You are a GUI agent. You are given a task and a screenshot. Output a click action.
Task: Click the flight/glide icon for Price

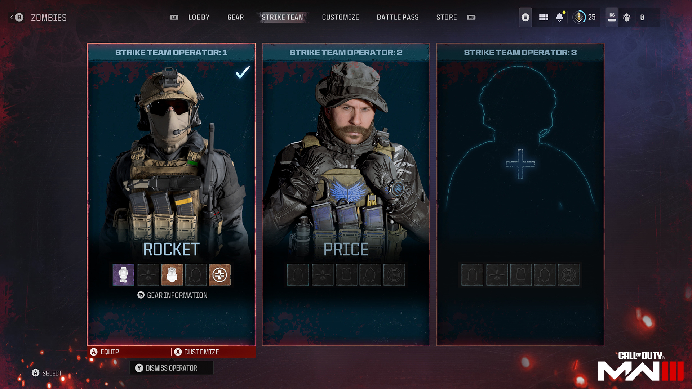(x=322, y=274)
